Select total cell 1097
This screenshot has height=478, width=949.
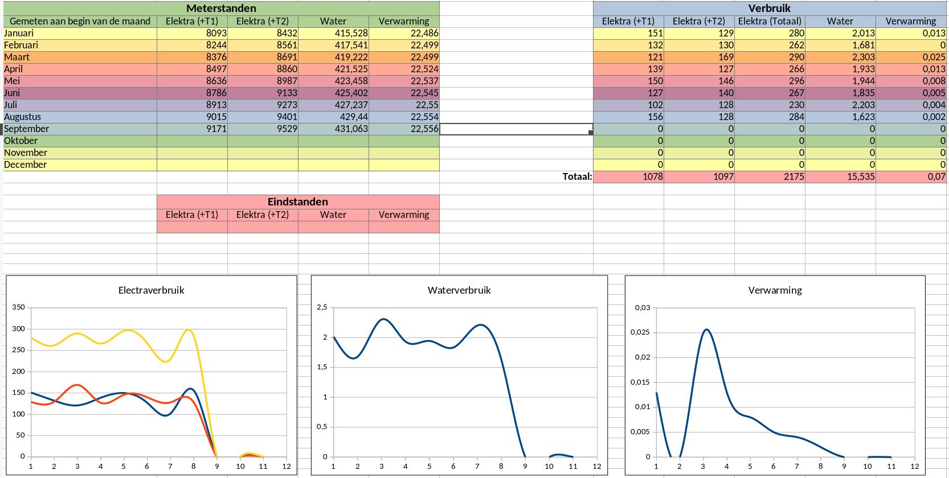[x=699, y=176]
